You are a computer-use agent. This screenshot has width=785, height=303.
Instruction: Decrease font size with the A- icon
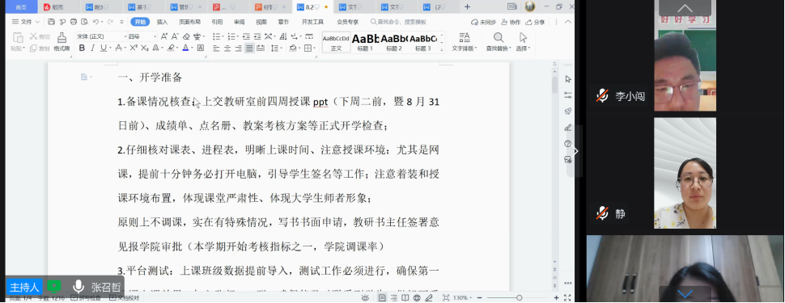(x=176, y=36)
